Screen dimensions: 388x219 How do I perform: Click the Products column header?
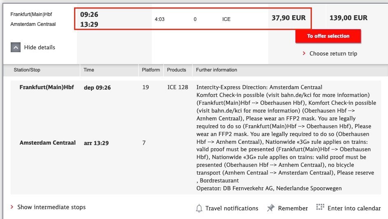177,70
